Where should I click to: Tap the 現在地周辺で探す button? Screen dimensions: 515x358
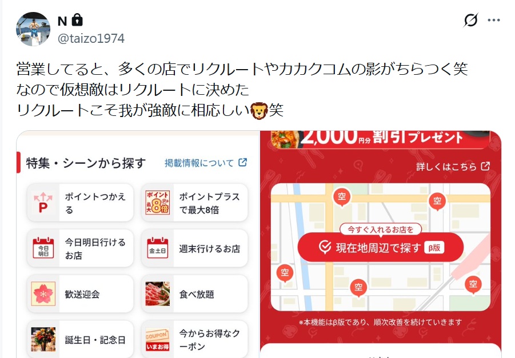pyautogui.click(x=380, y=247)
